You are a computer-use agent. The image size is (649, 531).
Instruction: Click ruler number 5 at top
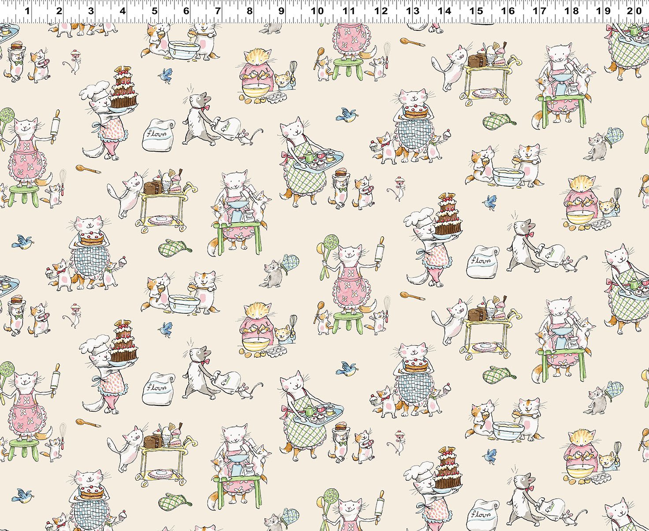pyautogui.click(x=154, y=11)
